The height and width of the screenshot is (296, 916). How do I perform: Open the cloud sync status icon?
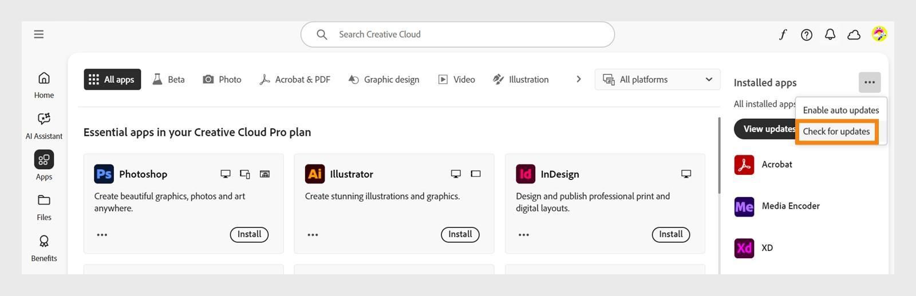(854, 35)
